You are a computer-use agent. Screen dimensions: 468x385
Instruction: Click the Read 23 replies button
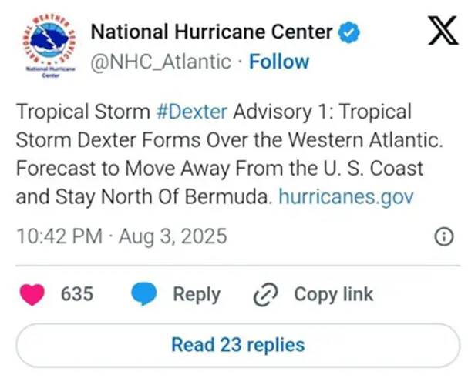pos(238,346)
